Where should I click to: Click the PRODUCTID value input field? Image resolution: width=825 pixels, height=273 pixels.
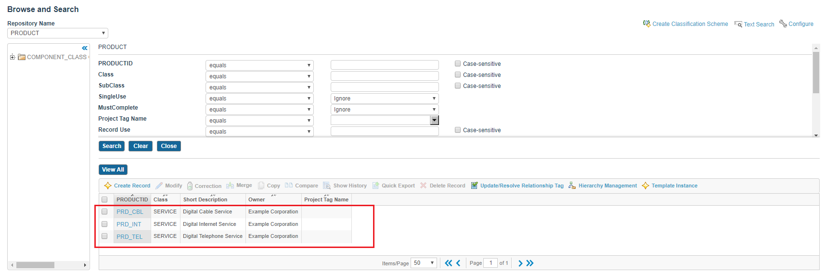pyautogui.click(x=385, y=65)
